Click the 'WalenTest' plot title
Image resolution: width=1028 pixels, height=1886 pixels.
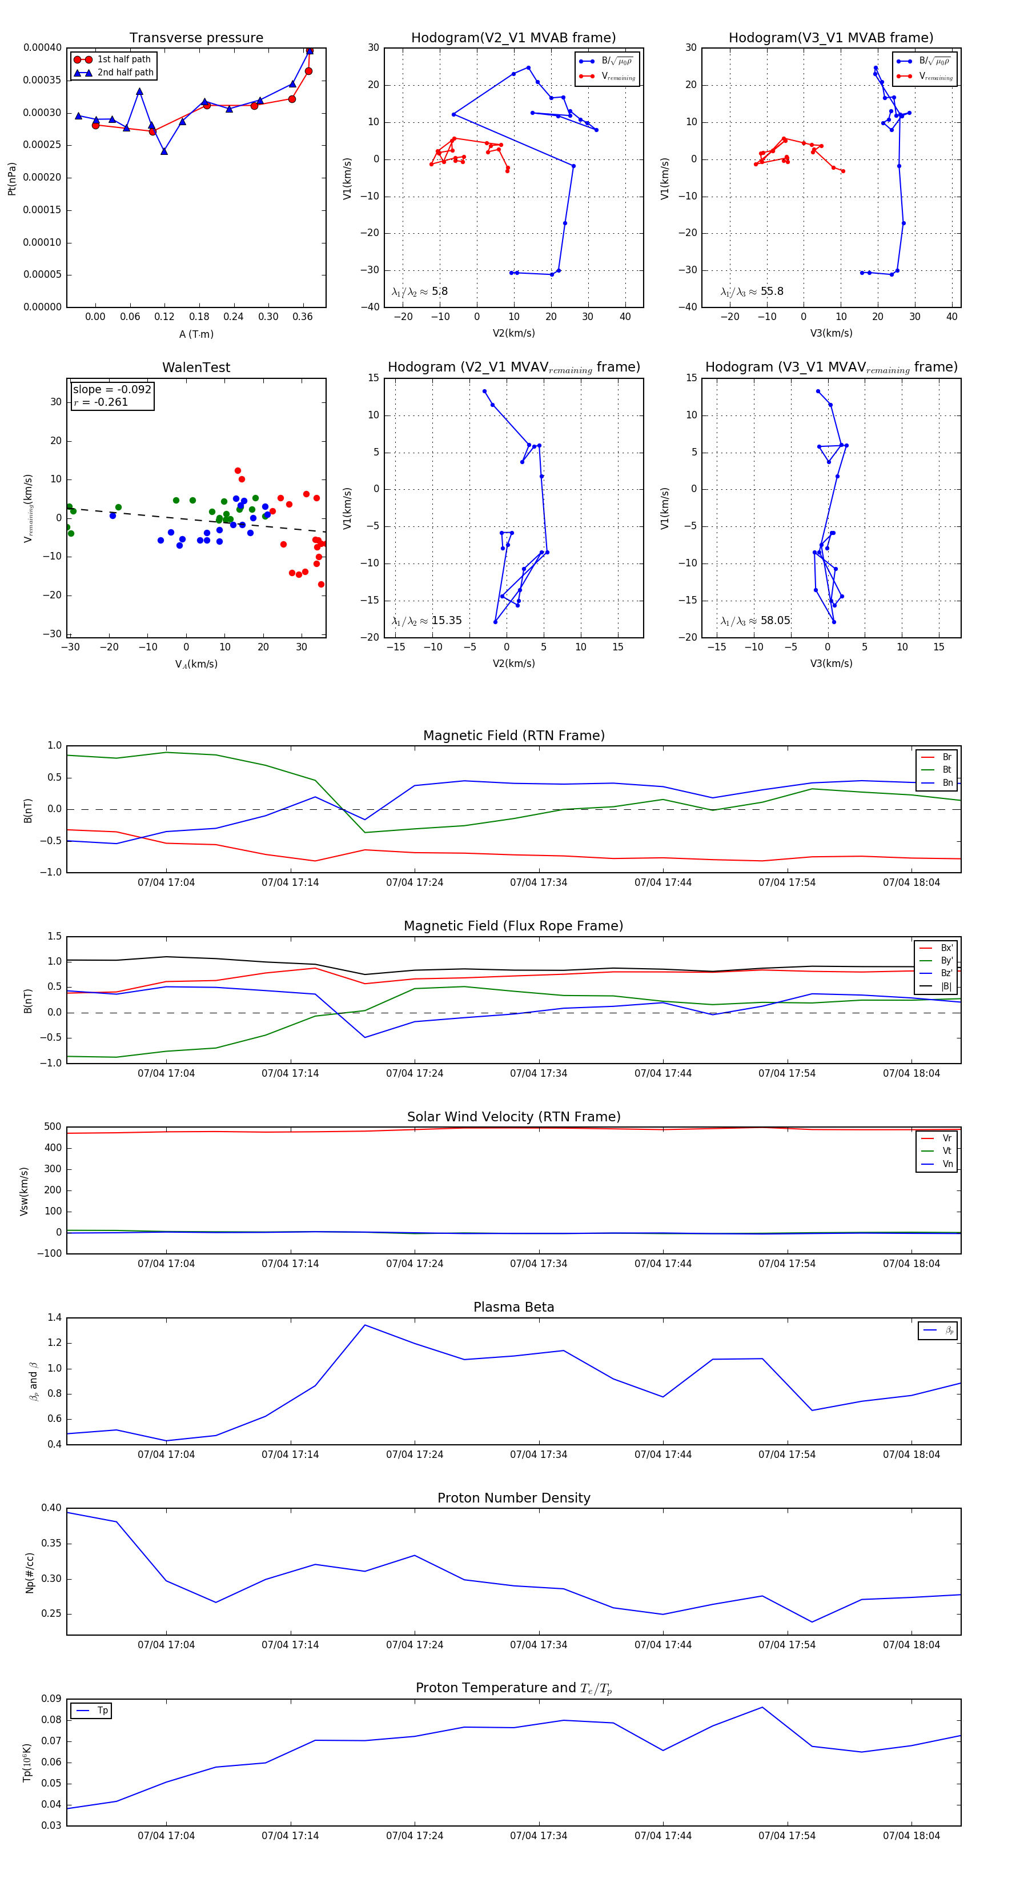[x=196, y=367]
